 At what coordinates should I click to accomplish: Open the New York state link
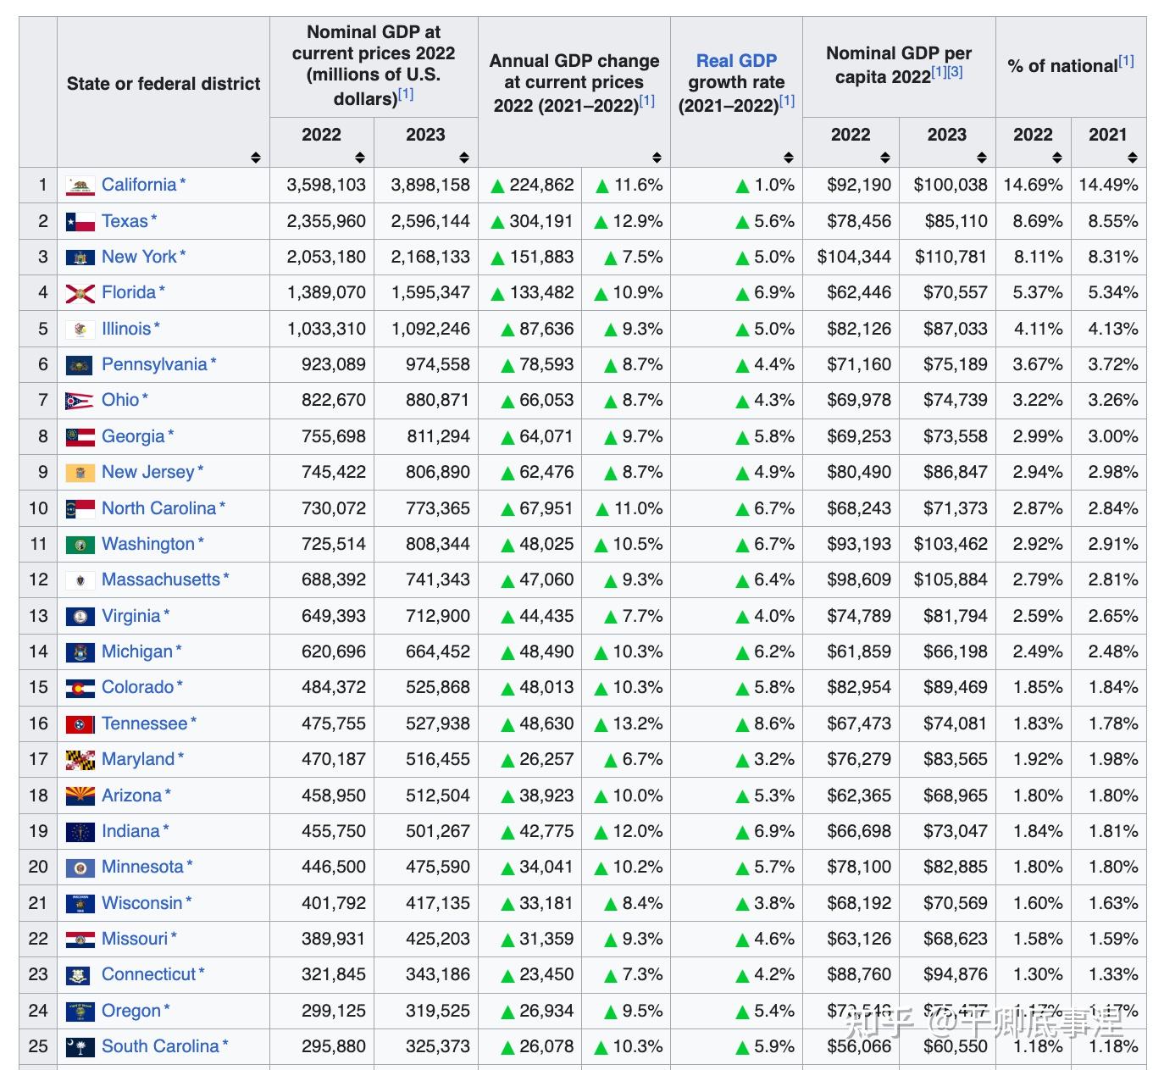139,258
